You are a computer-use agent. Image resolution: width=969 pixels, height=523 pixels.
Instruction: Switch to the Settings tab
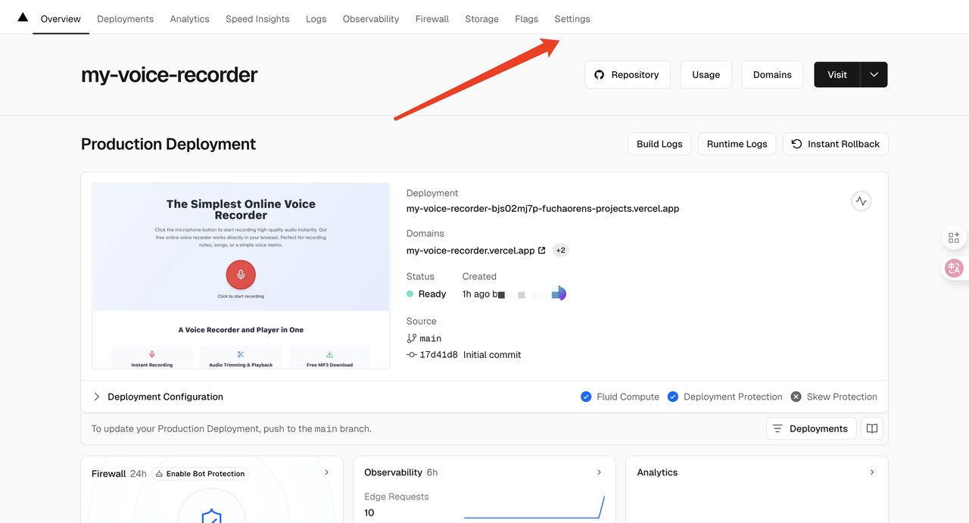point(572,19)
